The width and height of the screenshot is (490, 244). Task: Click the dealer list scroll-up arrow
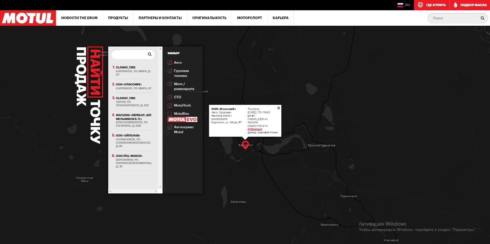point(160,49)
